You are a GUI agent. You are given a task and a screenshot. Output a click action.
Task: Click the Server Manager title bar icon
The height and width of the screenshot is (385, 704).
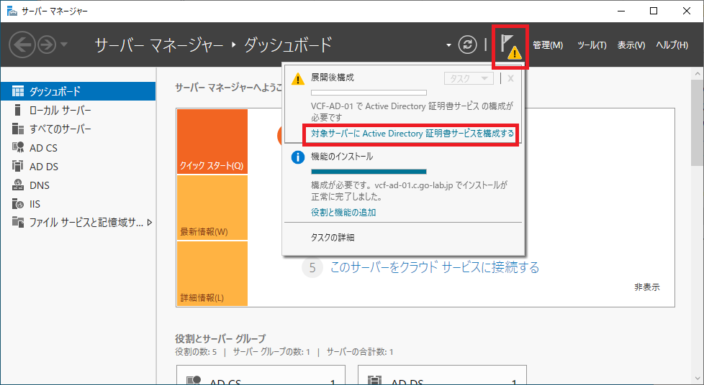(12, 11)
